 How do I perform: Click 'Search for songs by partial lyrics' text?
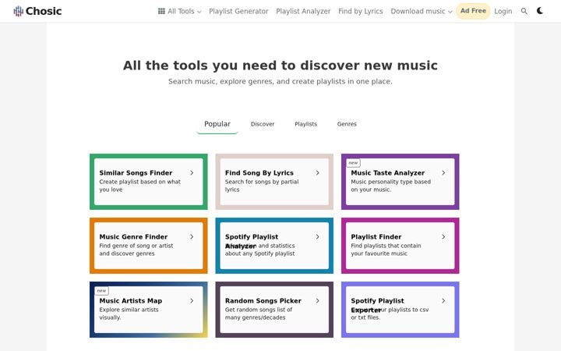pyautogui.click(x=262, y=186)
